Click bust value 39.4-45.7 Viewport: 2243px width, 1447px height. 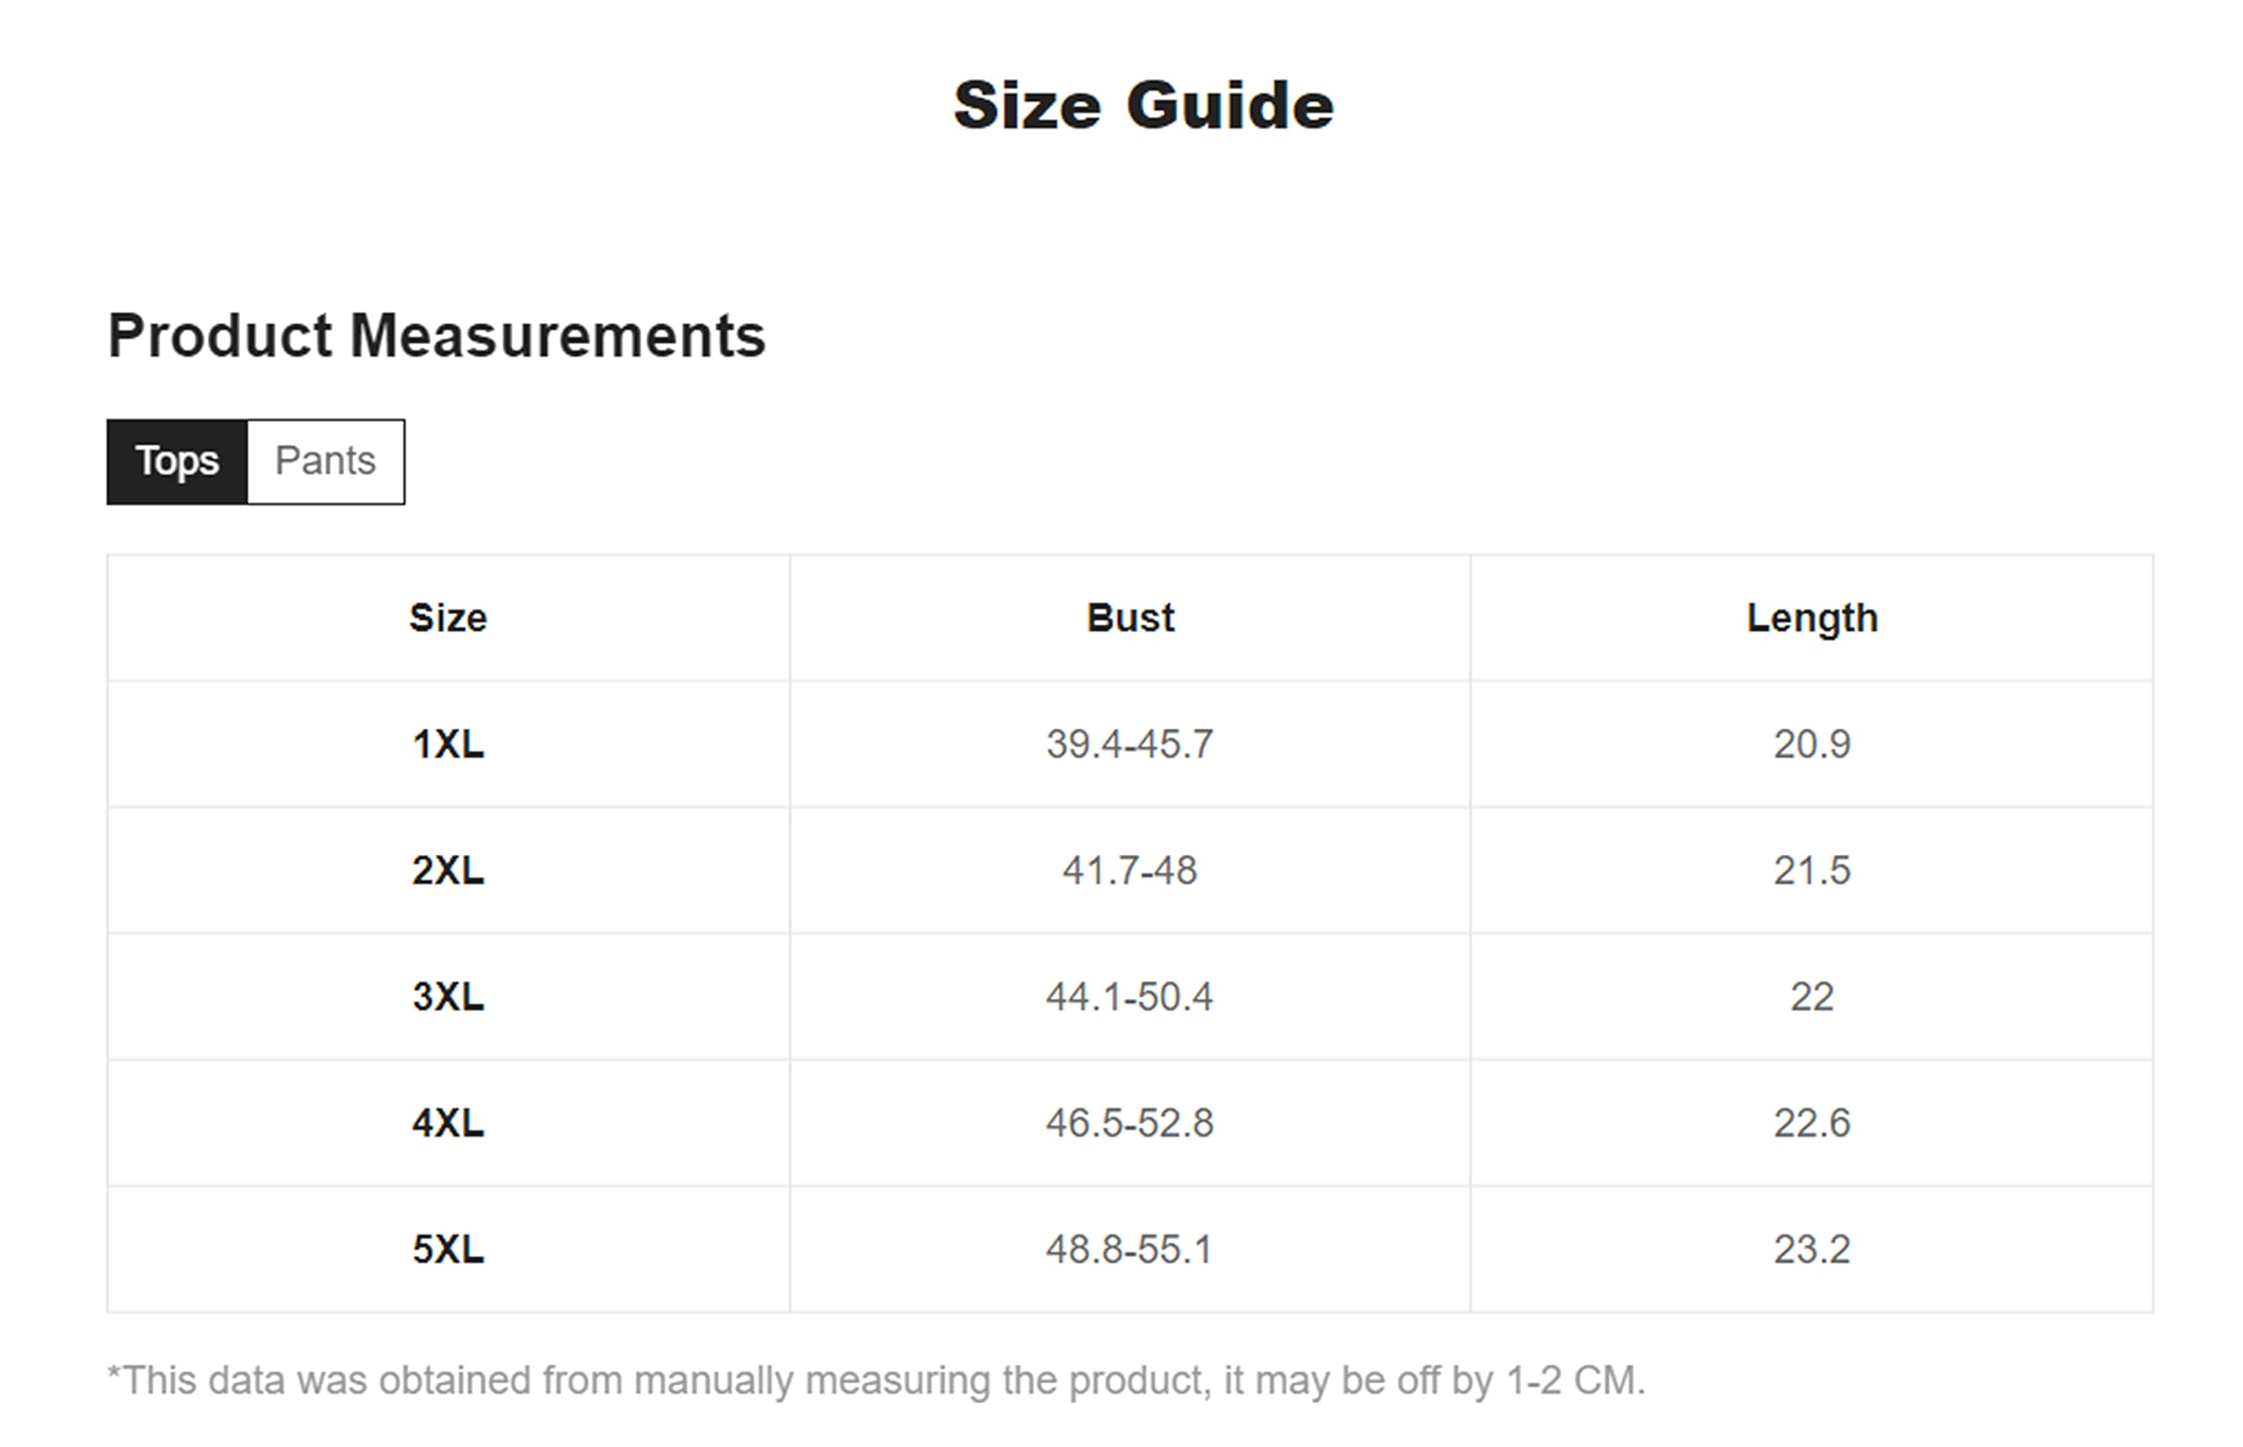click(x=1130, y=745)
